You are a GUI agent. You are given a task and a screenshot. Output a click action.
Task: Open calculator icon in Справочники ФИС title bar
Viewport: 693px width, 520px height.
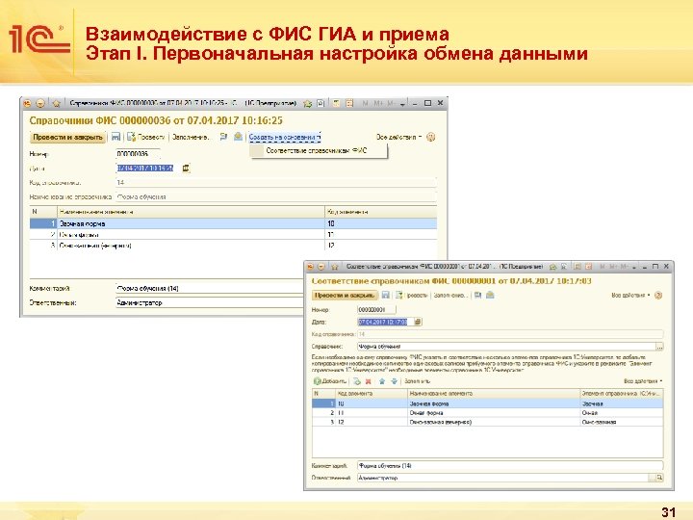336,103
